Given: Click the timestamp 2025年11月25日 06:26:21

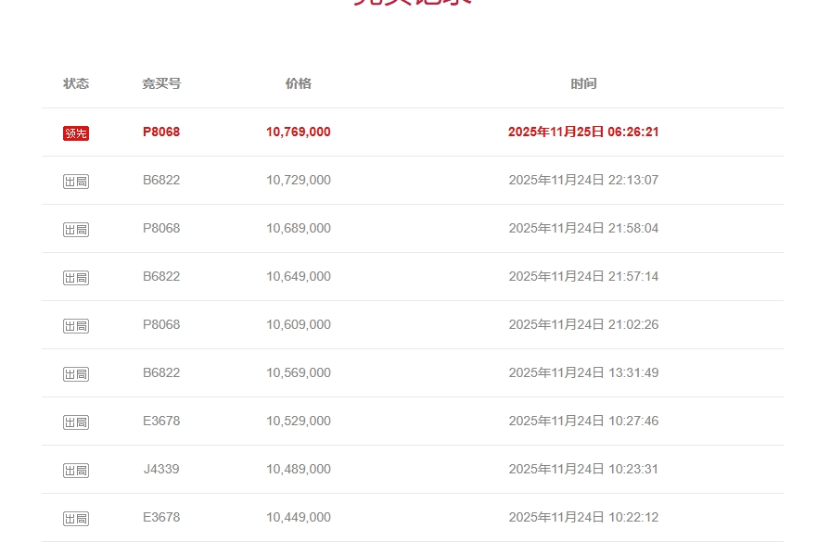Looking at the screenshot, I should (x=583, y=132).
